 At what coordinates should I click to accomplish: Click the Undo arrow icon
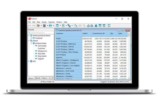pyautogui.click(x=29, y=26)
